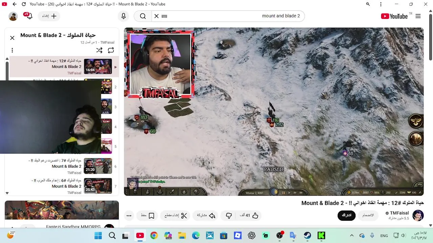Click the game's pause time control icon
The image size is (433, 243).
[283, 193]
